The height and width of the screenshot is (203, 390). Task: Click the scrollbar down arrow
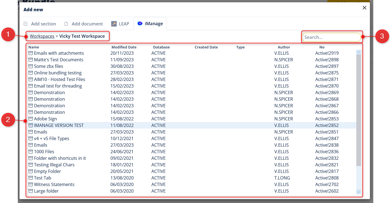pyautogui.click(x=358, y=192)
